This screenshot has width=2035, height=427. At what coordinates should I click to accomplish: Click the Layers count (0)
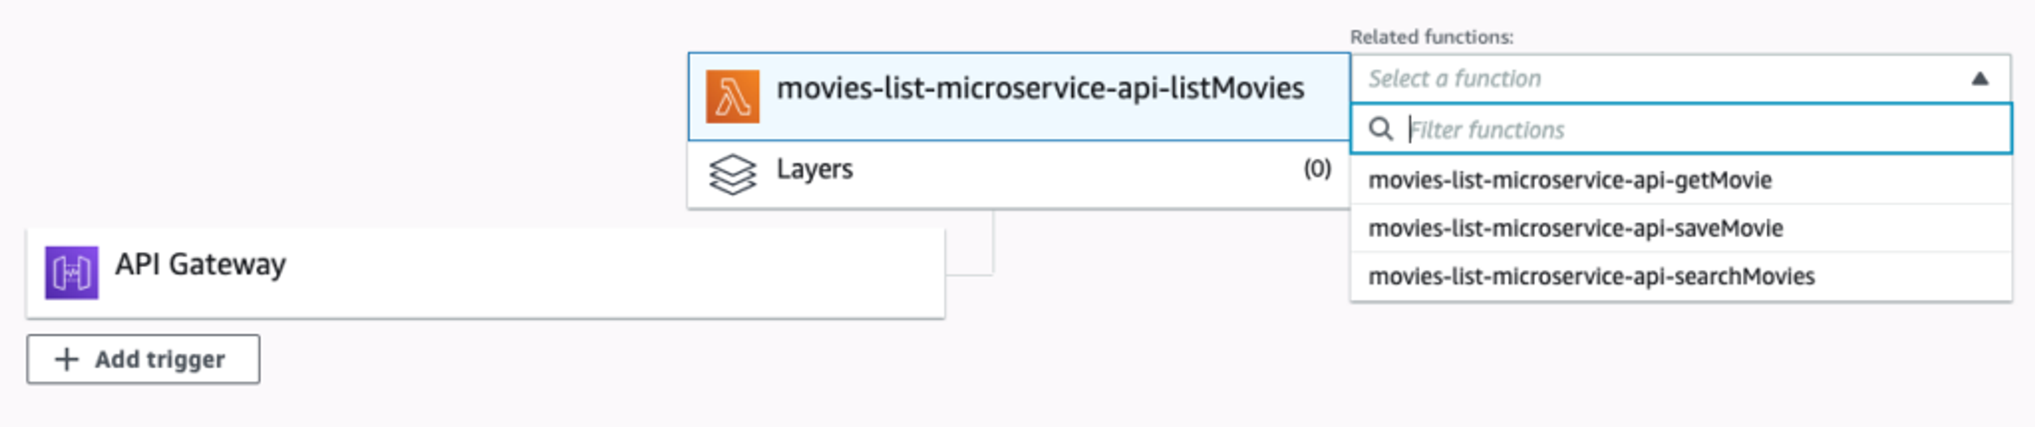[1317, 168]
